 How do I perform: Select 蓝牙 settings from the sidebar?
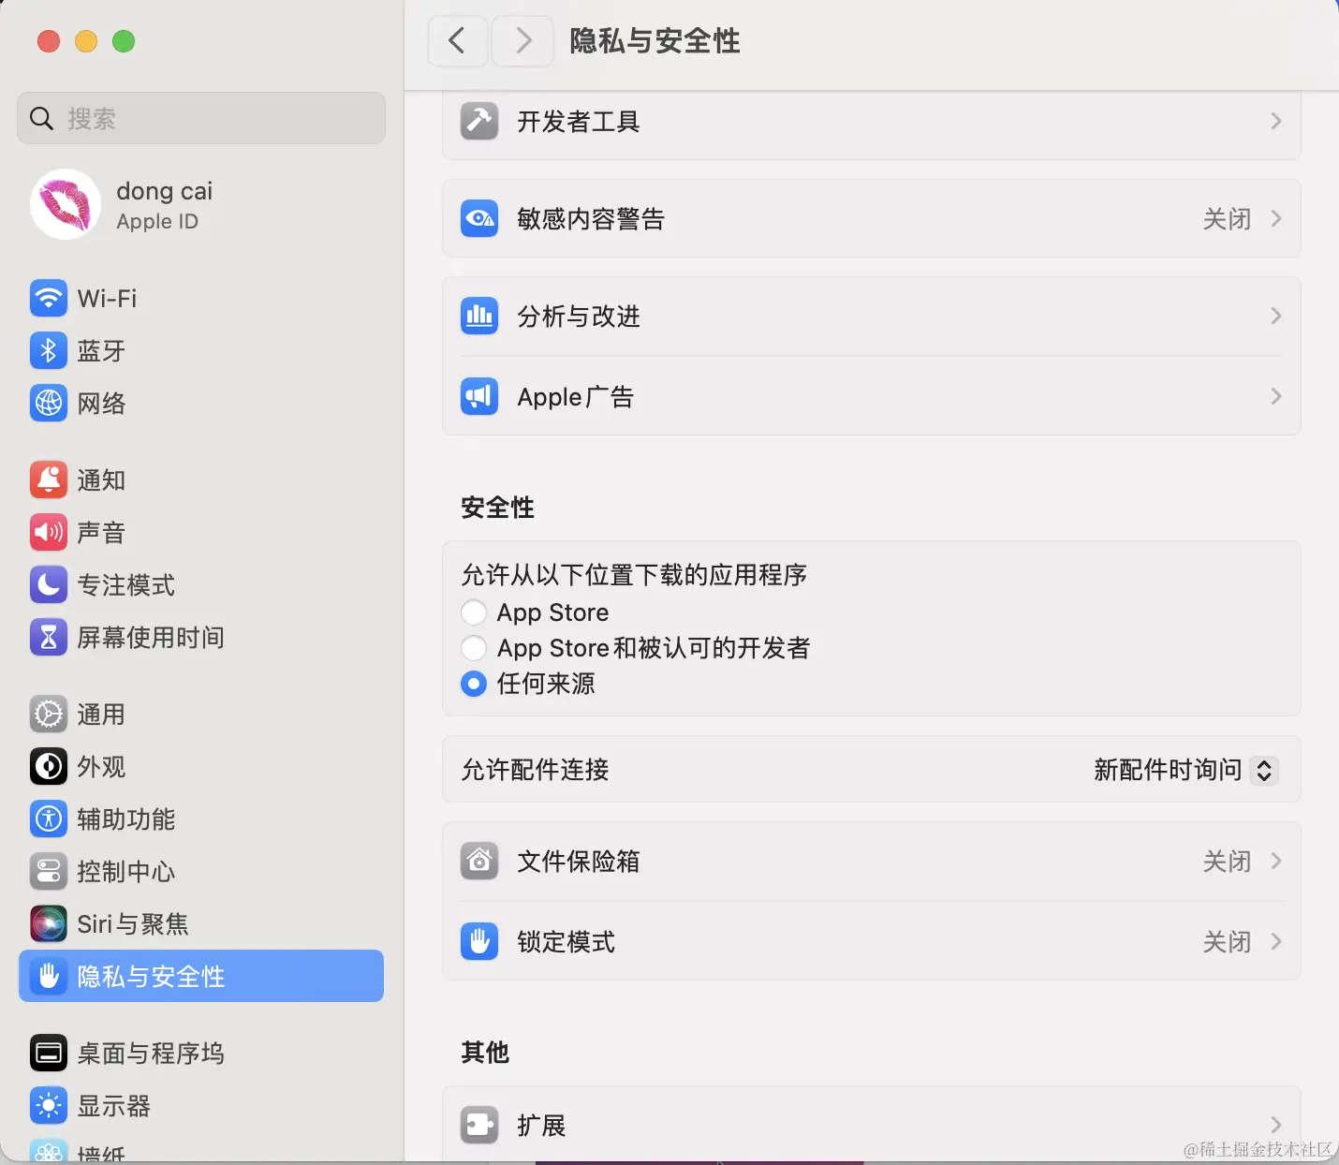[x=101, y=350]
